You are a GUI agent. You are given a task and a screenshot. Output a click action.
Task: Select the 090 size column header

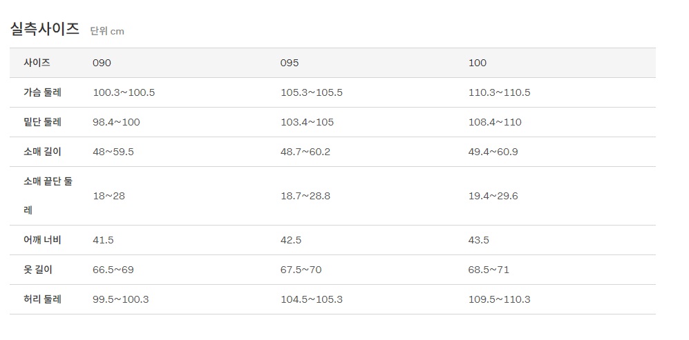click(102, 63)
